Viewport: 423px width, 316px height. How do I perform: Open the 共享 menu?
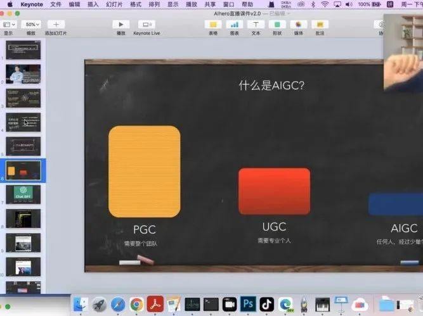tap(210, 4)
